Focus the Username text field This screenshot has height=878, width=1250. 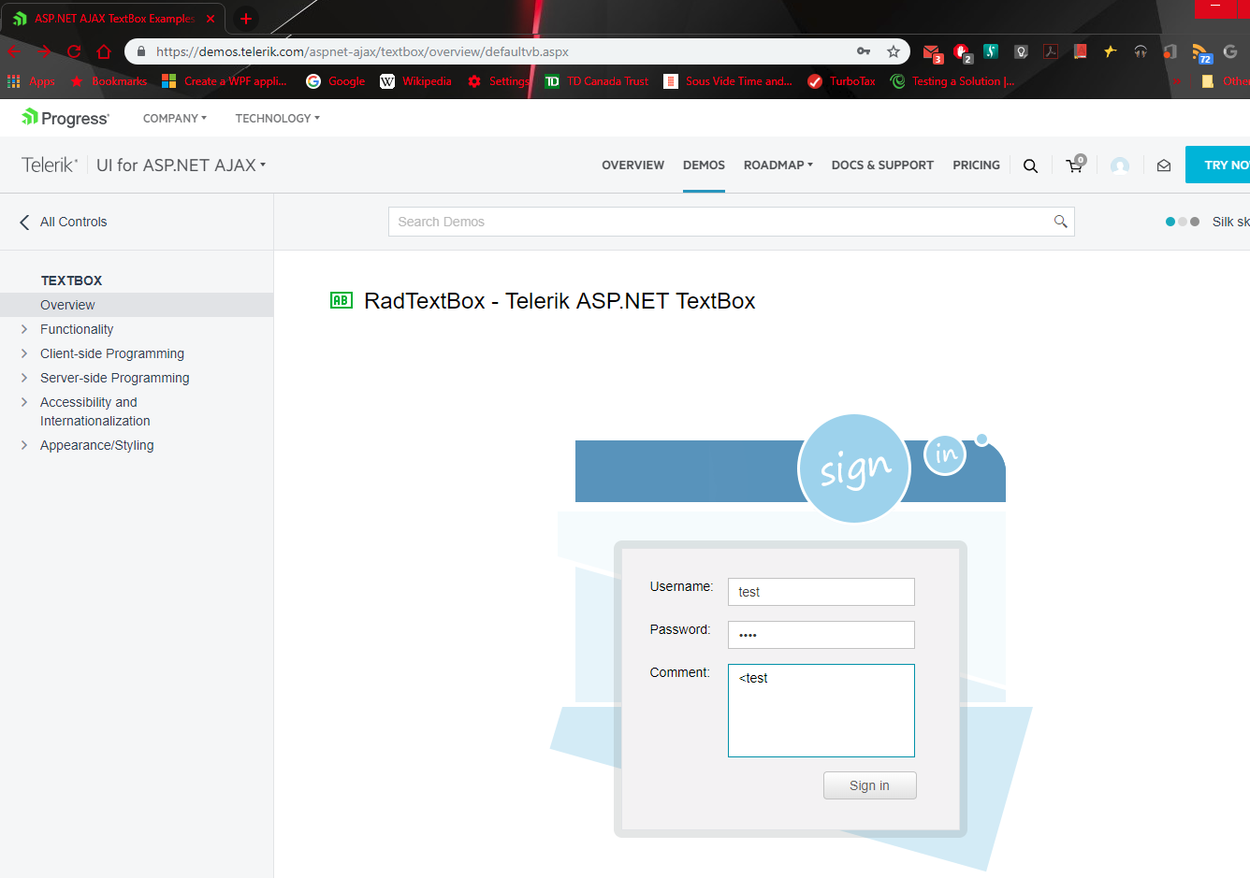[x=821, y=592]
